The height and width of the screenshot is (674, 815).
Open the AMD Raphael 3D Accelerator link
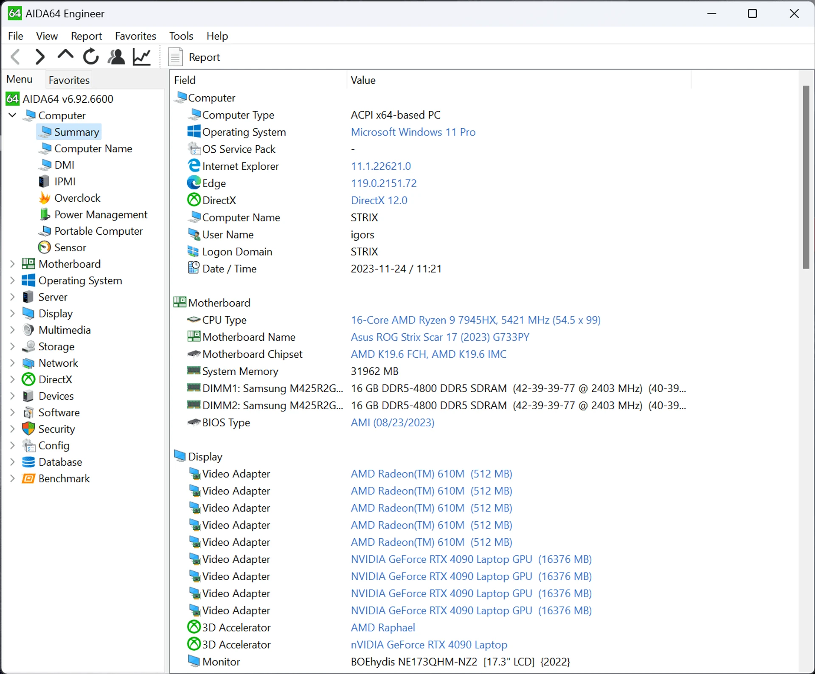[383, 627]
